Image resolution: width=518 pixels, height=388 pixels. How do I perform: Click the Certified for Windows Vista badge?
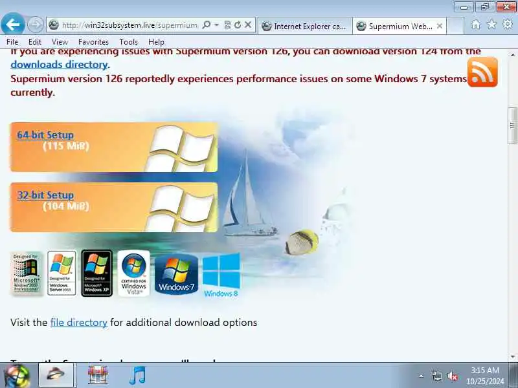coord(134,273)
